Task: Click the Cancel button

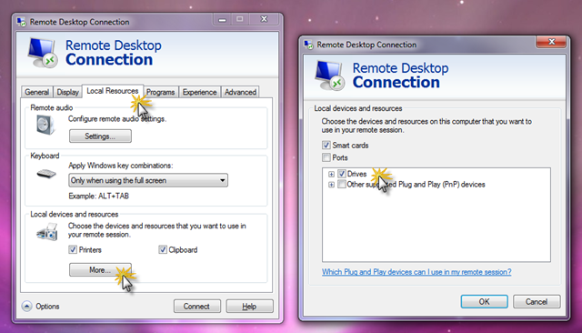Action: coord(537,301)
